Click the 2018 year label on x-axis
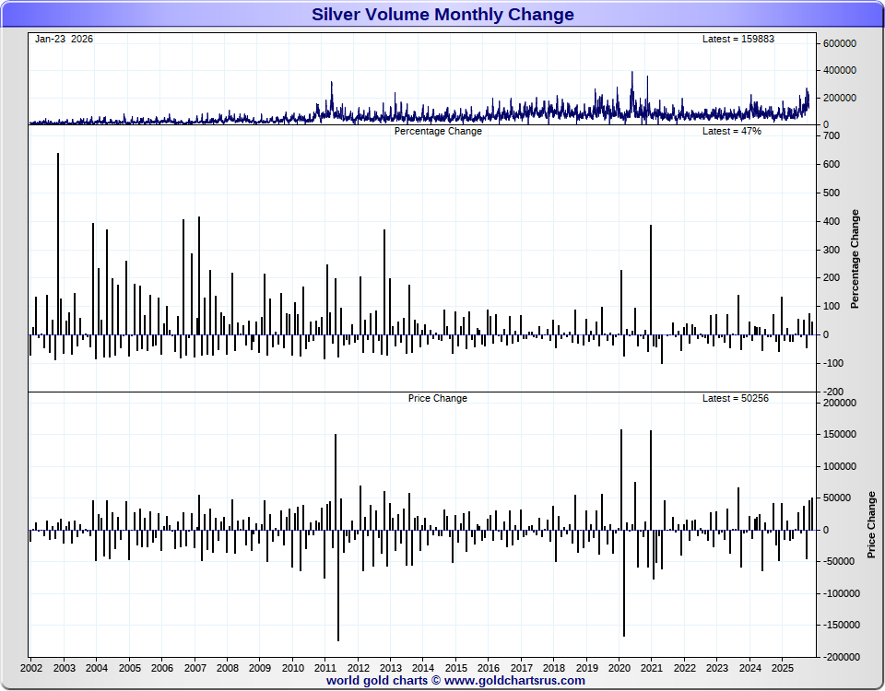 coord(554,669)
